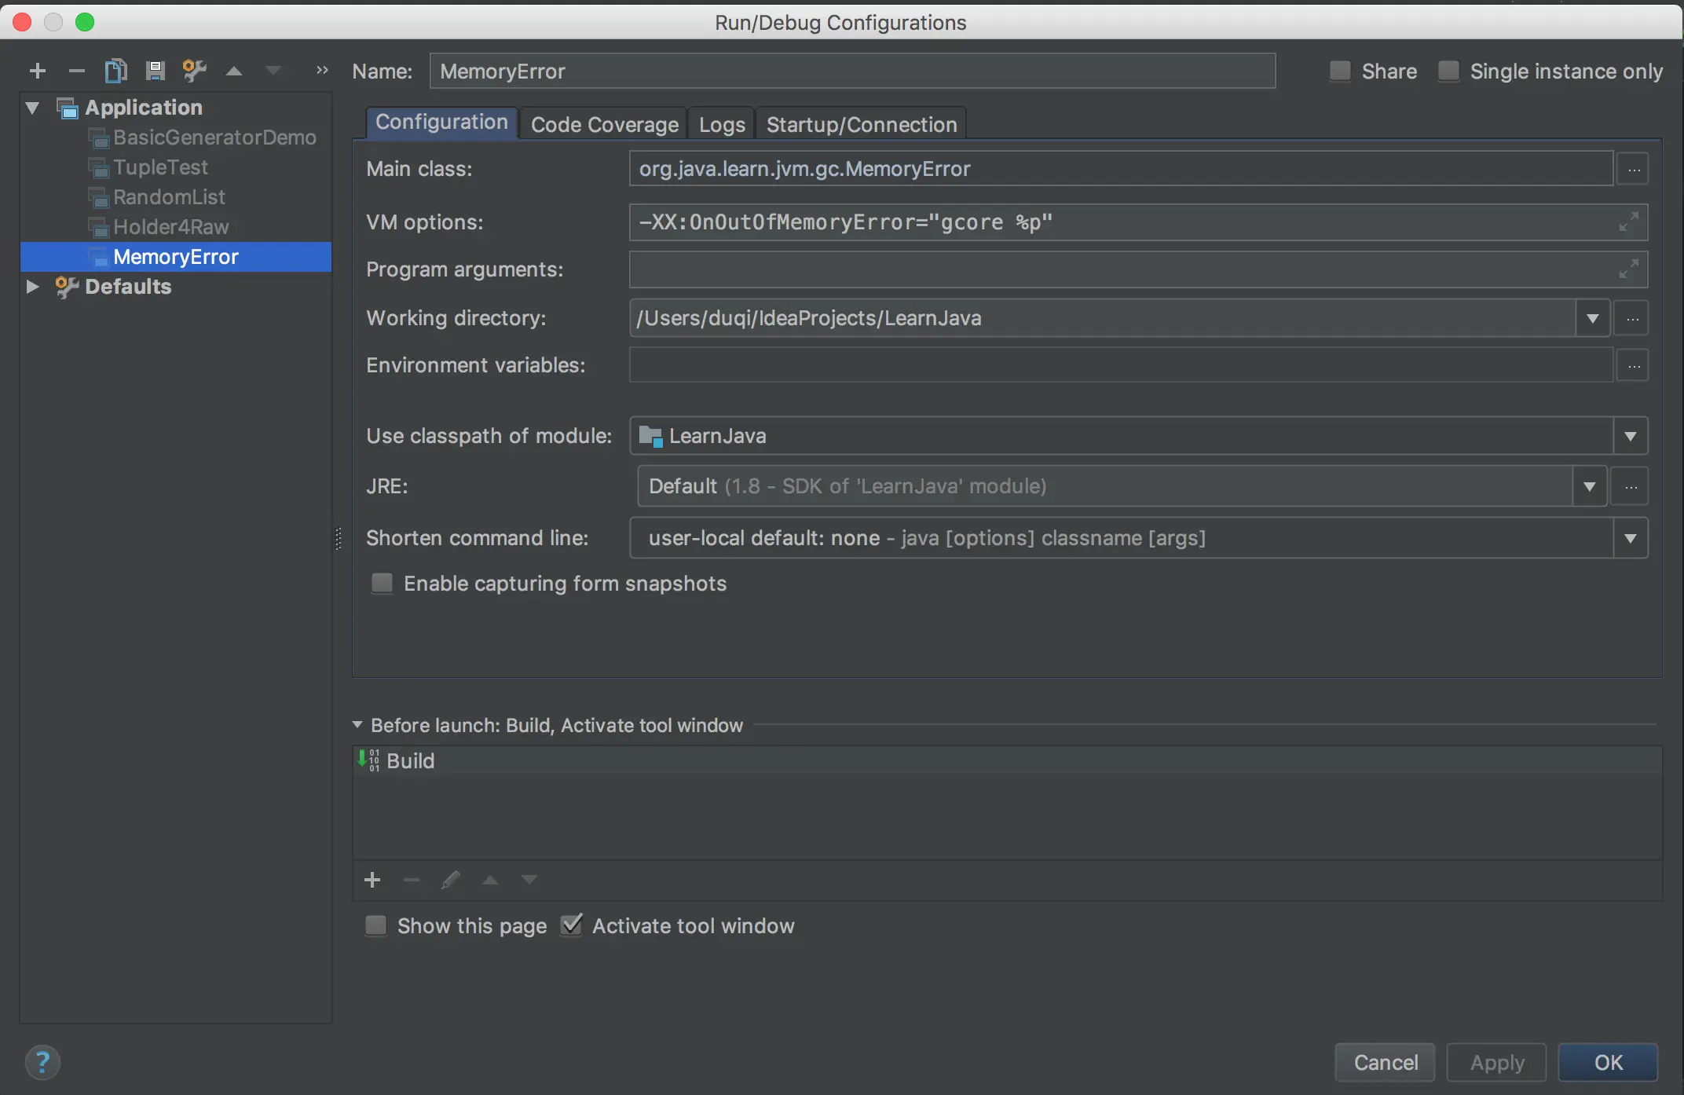Image resolution: width=1684 pixels, height=1095 pixels.
Task: Click the save configuration disk icon
Action: tap(155, 71)
